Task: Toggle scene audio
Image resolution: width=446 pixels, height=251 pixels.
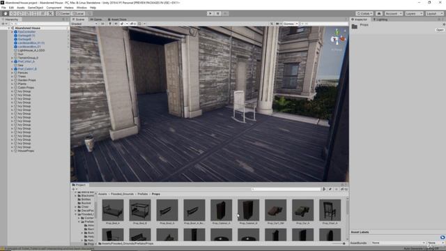Action: (116, 24)
